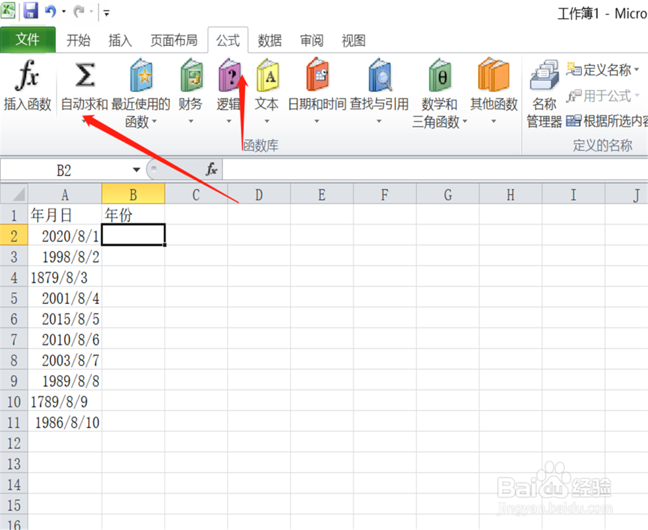The width and height of the screenshot is (648, 530).
Task: Select cell with date 2001/8/4
Action: pos(65,298)
